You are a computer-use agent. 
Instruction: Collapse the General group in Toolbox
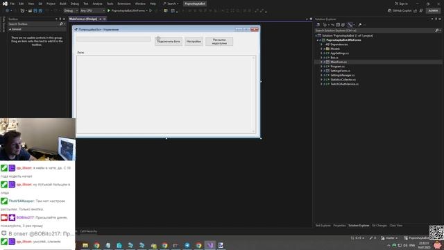[10, 29]
